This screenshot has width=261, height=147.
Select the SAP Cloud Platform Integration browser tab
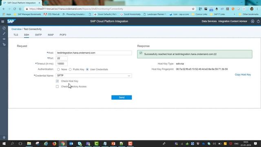click(x=21, y=3)
